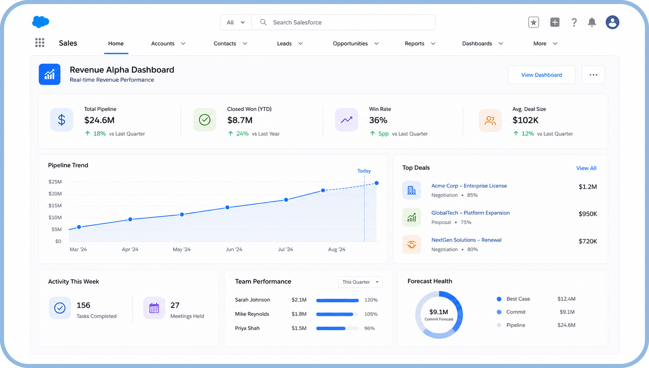Open the App Launcher grid icon
Viewport: 649px width, 368px height.
click(40, 43)
